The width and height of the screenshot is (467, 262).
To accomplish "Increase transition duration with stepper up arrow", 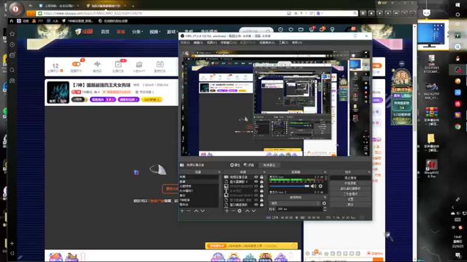I will pyautogui.click(x=325, y=208).
